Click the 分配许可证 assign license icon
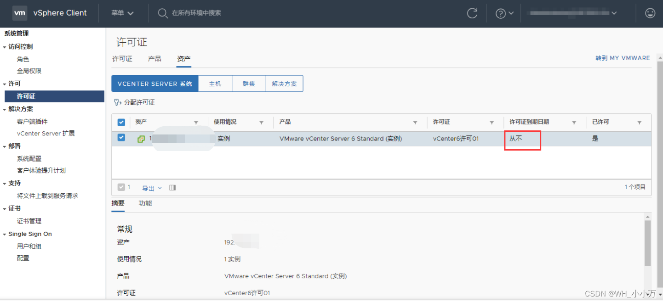The image size is (663, 302). pos(117,102)
